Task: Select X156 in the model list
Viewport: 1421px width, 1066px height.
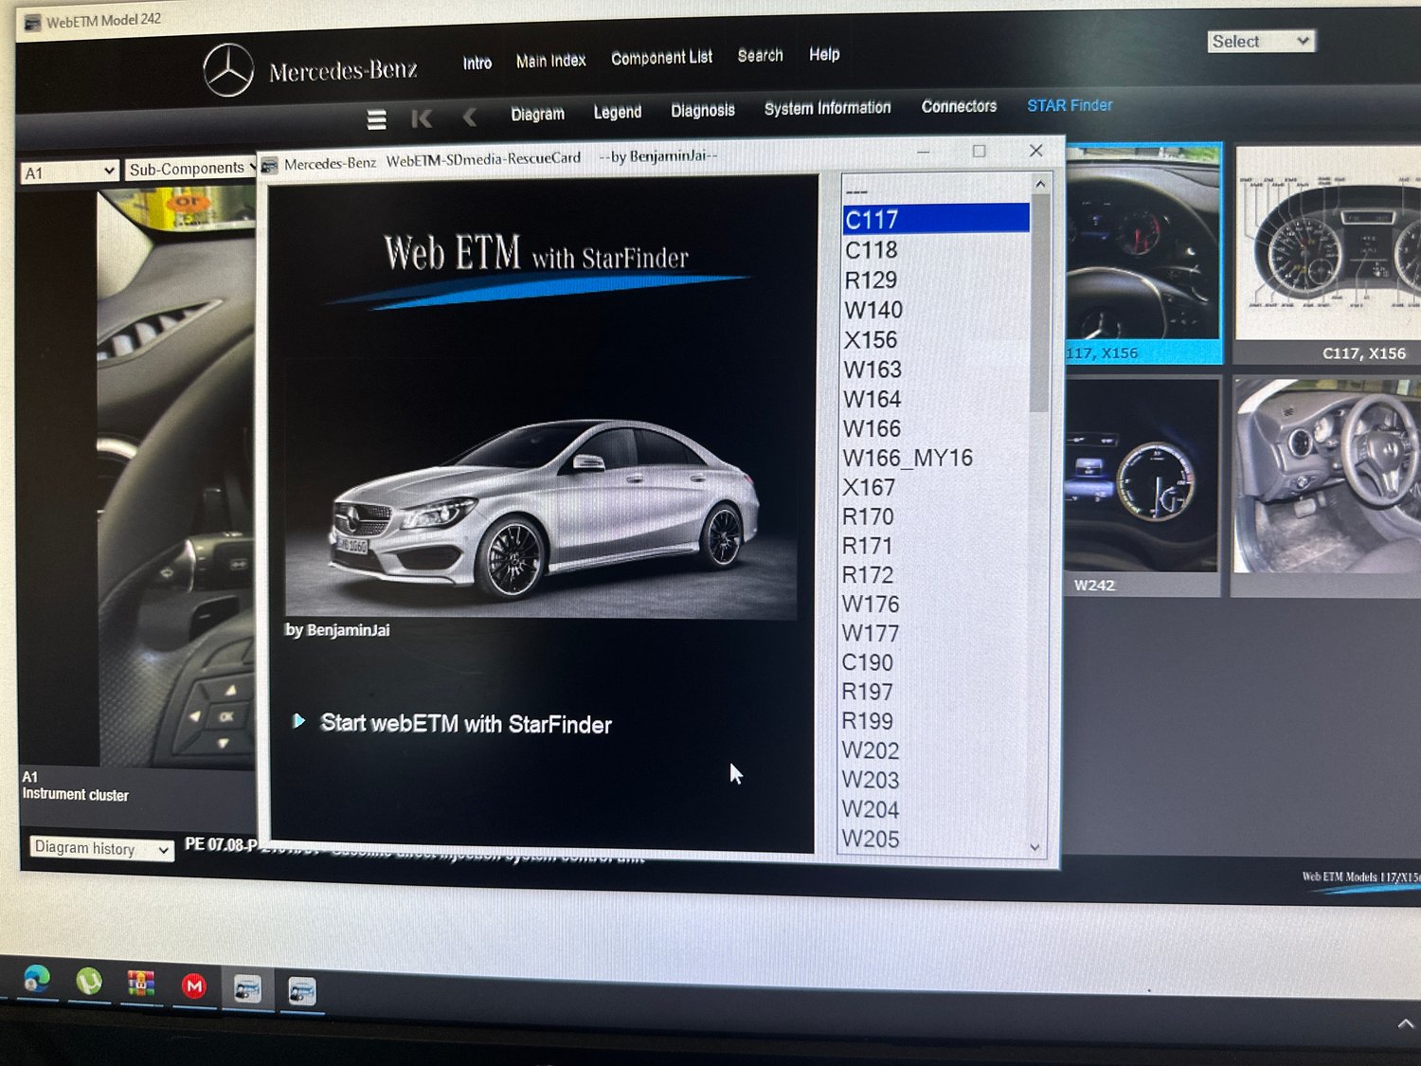Action: (936, 339)
